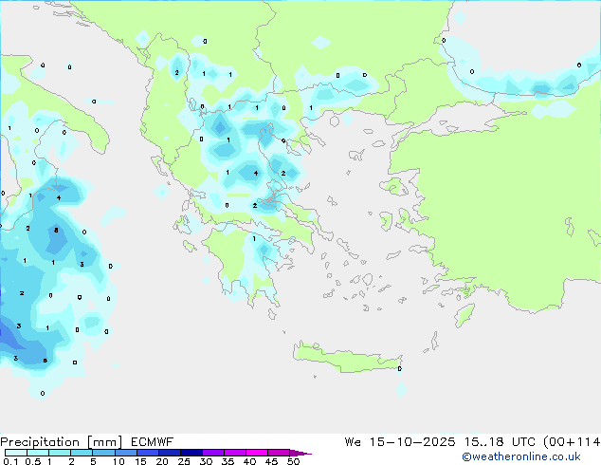Pick the 10–15 mm blue legend swatch
Viewport: 601px width, 465px height.
coord(126,453)
